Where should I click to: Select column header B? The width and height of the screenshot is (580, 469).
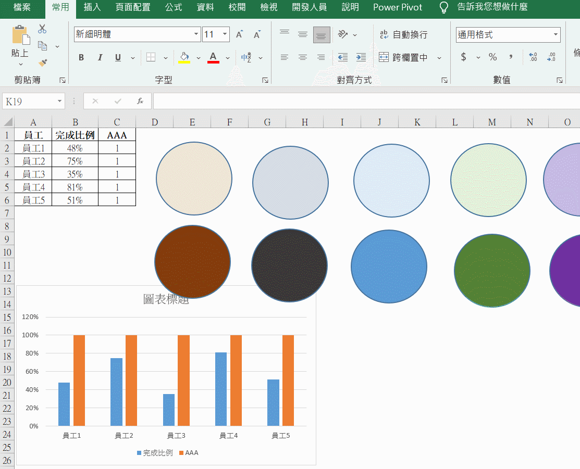75,122
